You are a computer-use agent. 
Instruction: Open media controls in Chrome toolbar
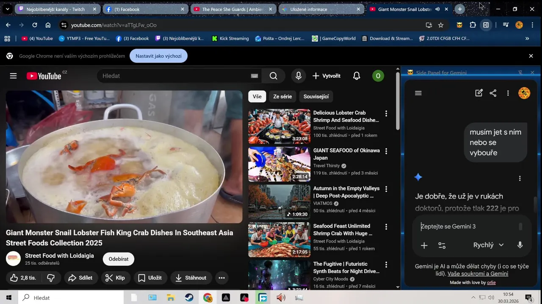point(506,25)
